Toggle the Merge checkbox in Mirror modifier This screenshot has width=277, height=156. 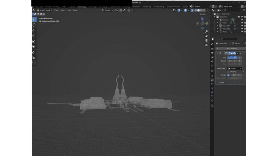[228, 75]
